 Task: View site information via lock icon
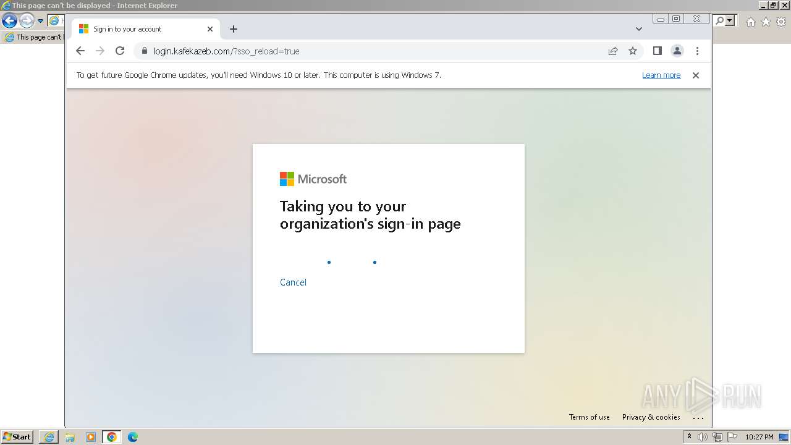pos(144,51)
